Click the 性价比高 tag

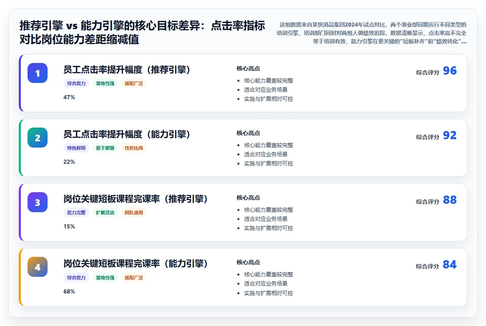134,148
